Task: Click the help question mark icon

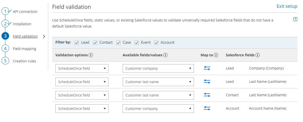Action: point(295,19)
